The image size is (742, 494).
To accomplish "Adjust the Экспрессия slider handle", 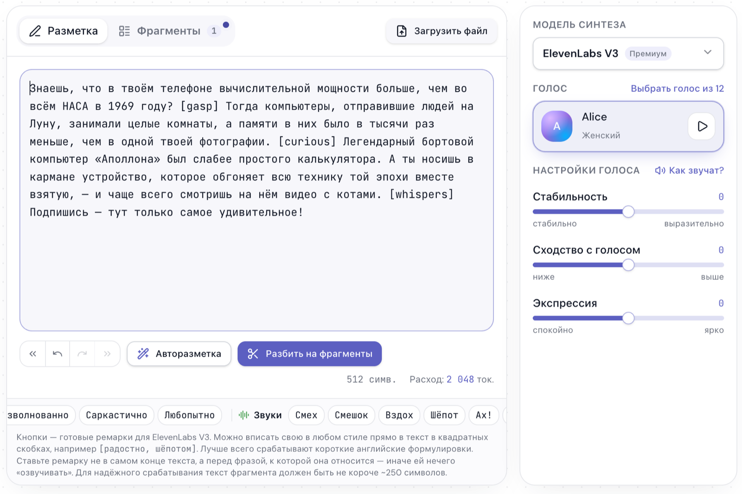I will click(628, 318).
